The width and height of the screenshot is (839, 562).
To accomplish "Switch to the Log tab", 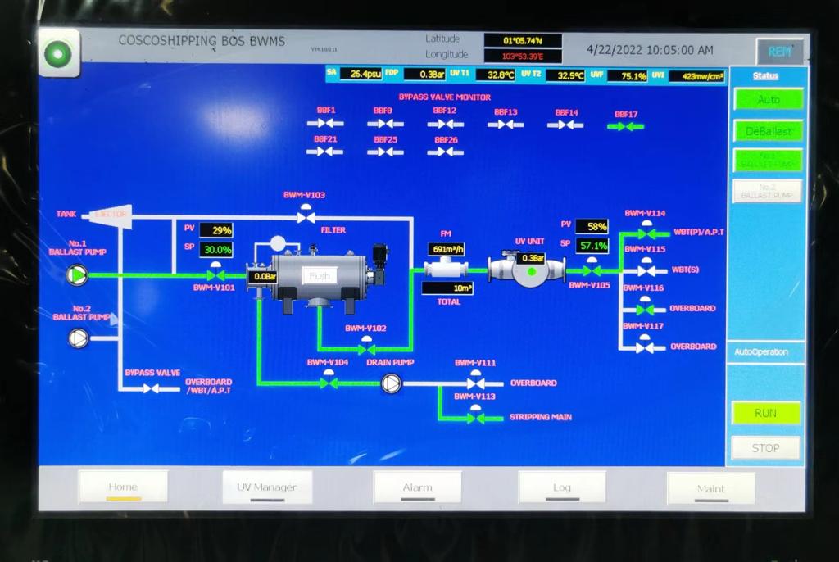I will pos(562,487).
